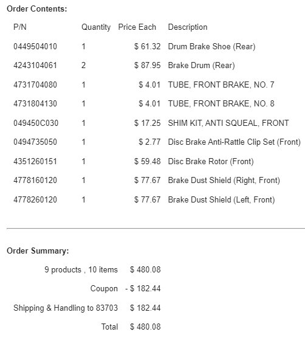Click part number 4731704080
305x346 pixels.
click(x=35, y=85)
